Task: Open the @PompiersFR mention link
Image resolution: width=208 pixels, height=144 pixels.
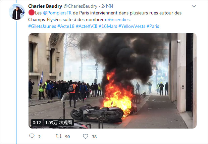Action: 57,13
